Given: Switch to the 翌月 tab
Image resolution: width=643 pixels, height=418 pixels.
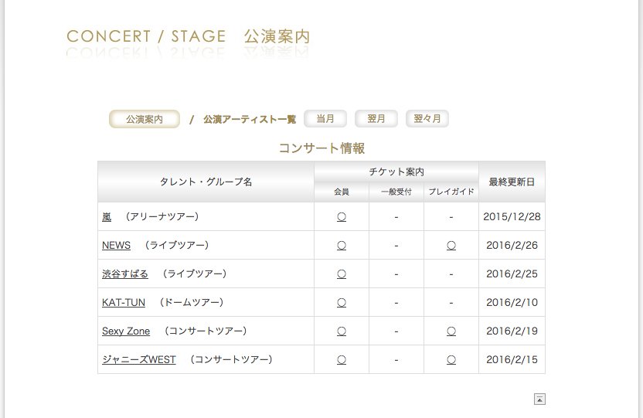Looking at the screenshot, I should pos(376,119).
